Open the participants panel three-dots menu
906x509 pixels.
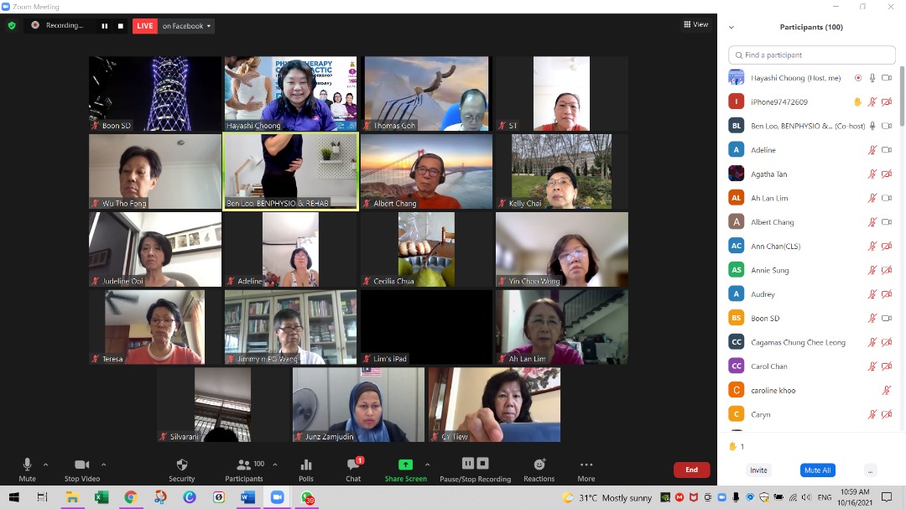[x=870, y=470]
